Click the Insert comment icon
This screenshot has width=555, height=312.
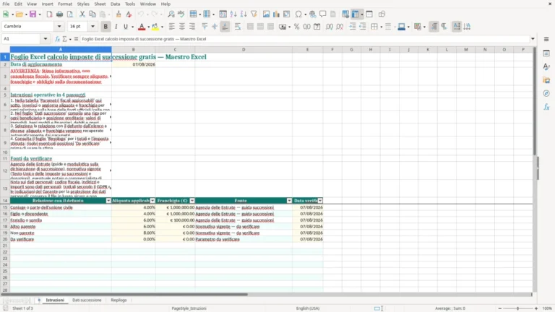click(x=323, y=14)
